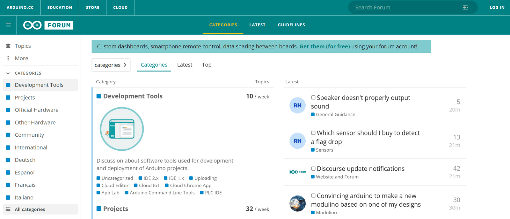Open the Projects category heading
The image size is (510, 219).
tap(115, 209)
